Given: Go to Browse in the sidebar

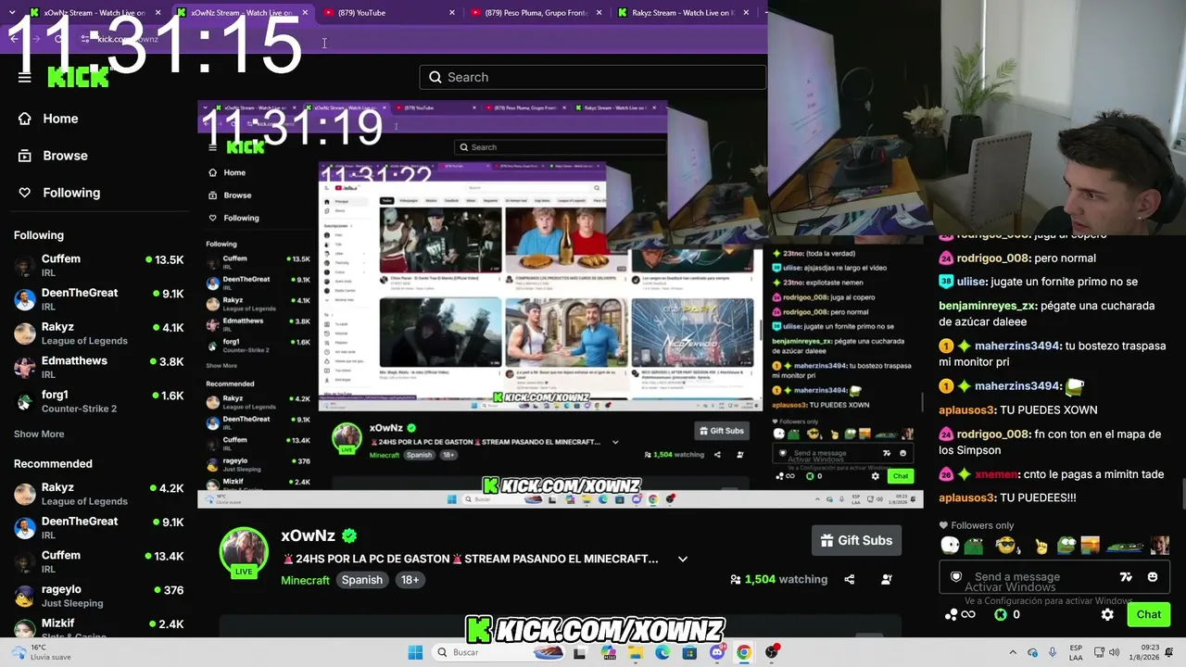Looking at the screenshot, I should click(65, 156).
